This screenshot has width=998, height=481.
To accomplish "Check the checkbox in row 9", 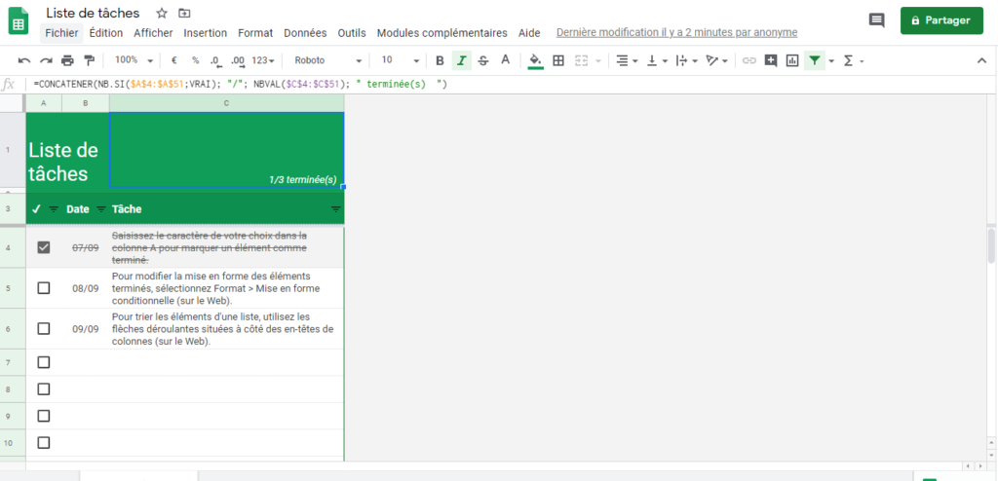I will pyautogui.click(x=43, y=416).
